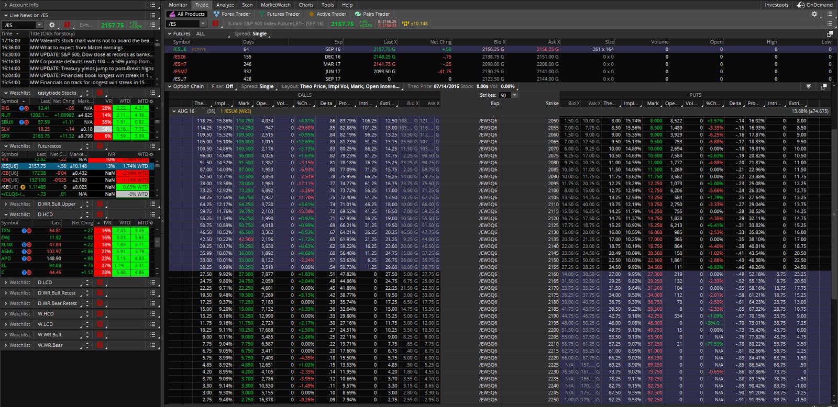The height and width of the screenshot is (407, 838).
Task: Open the Help tab
Action: [x=347, y=5]
